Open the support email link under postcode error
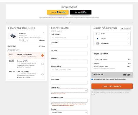The height and width of the screenshot is (115, 138). (x=67, y=106)
